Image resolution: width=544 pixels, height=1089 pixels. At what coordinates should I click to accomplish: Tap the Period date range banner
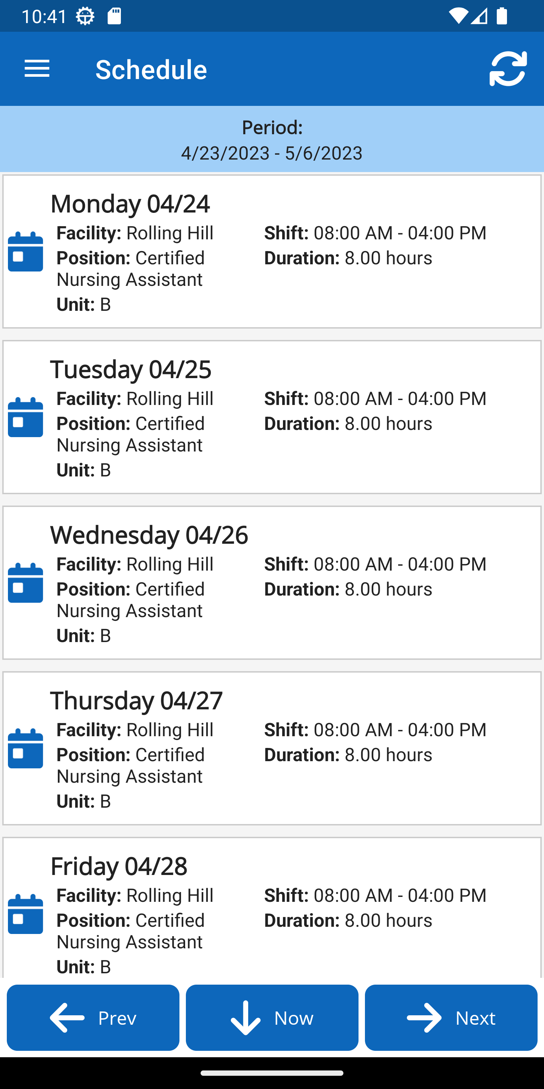pyautogui.click(x=272, y=140)
